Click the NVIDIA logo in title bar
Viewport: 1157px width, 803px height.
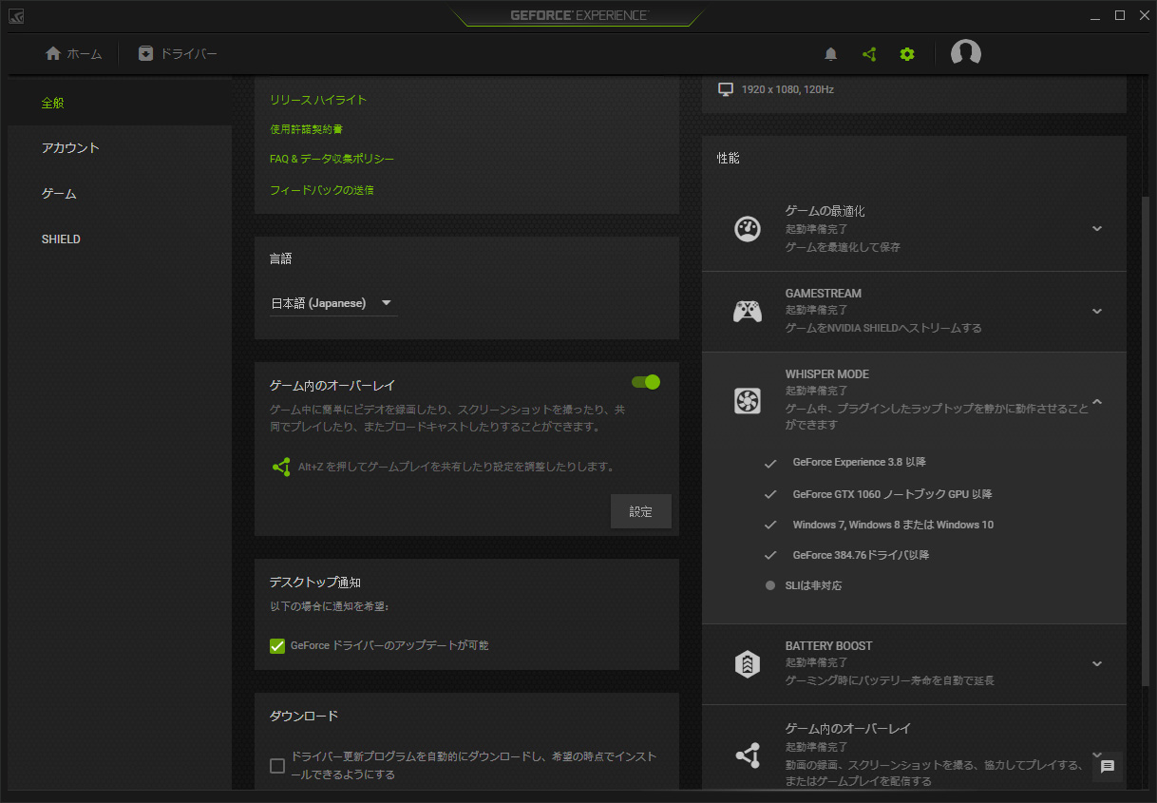point(18,16)
